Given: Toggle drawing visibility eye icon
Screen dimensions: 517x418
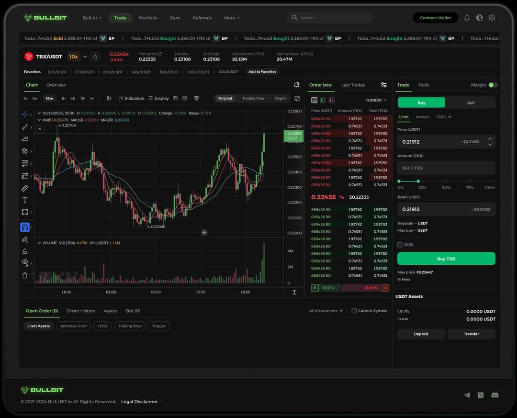Looking at the screenshot, I should 25,263.
